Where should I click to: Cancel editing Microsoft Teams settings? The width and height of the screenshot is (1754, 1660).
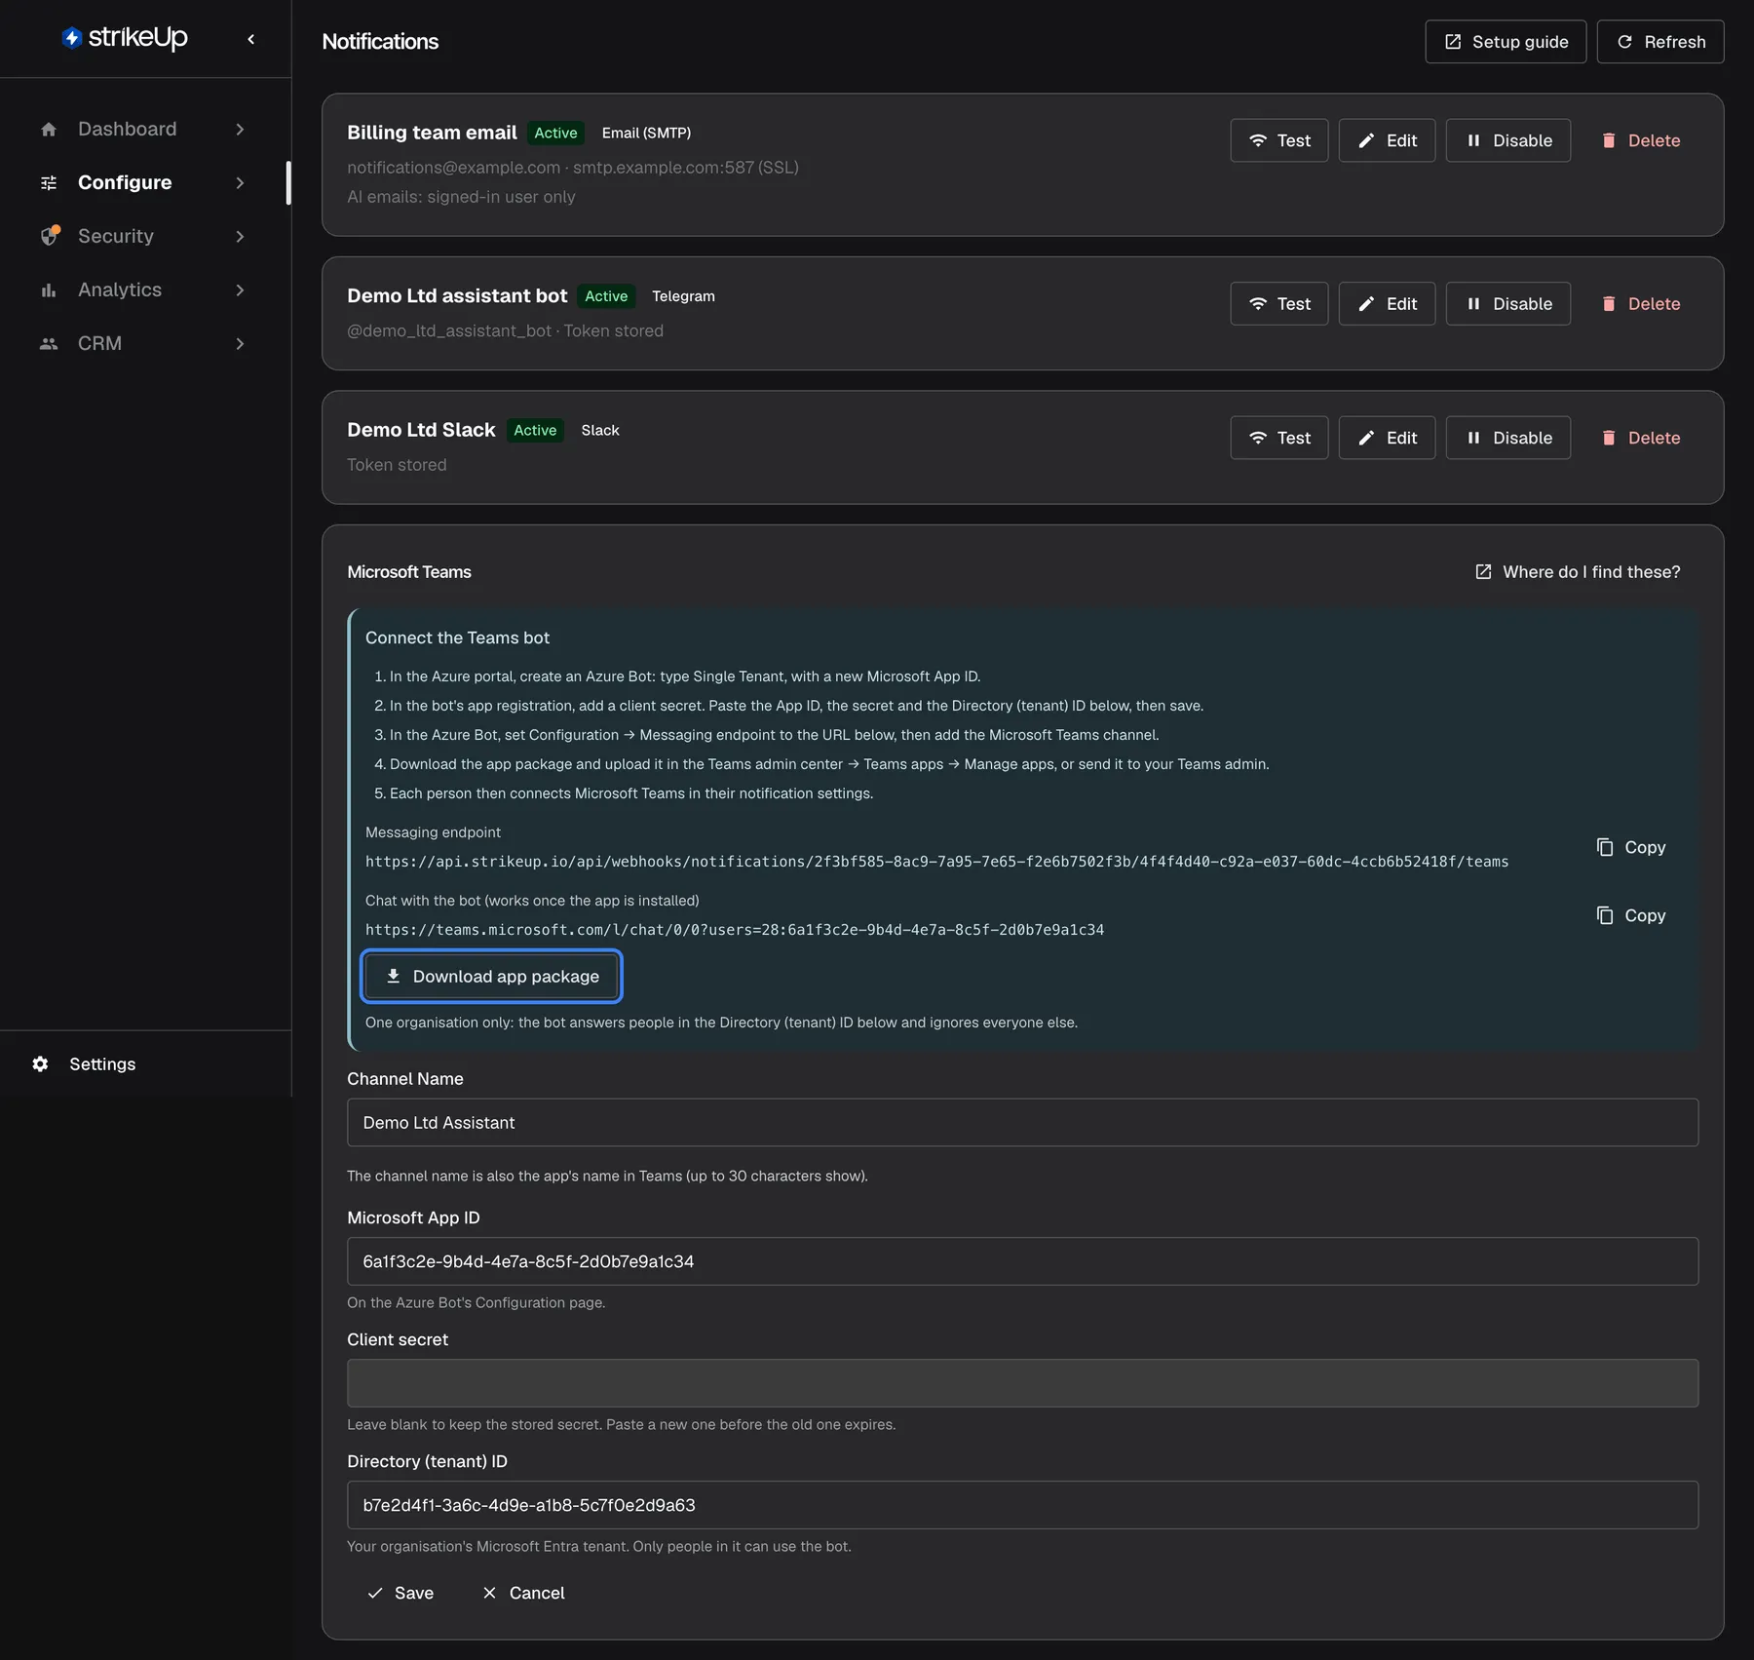pyautogui.click(x=523, y=1593)
